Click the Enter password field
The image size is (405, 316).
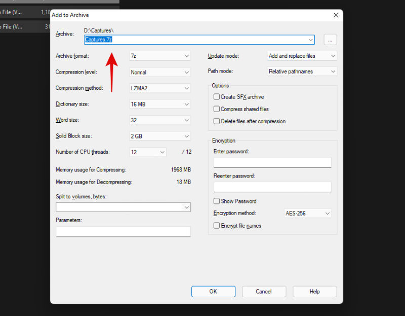(x=272, y=162)
